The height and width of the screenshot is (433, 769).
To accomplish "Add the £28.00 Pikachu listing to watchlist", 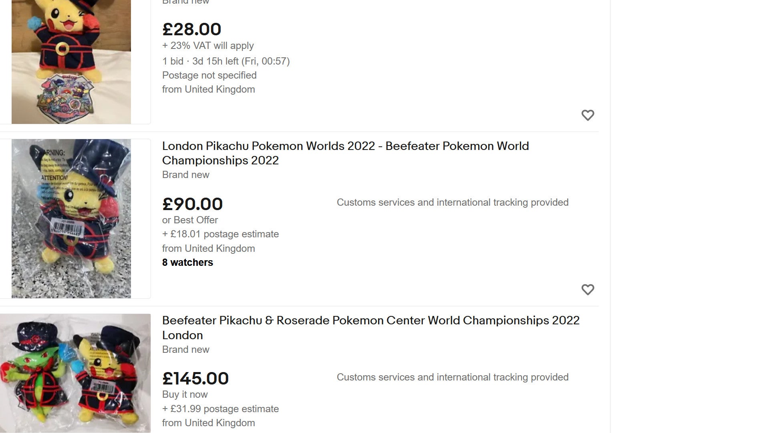I will coord(588,115).
